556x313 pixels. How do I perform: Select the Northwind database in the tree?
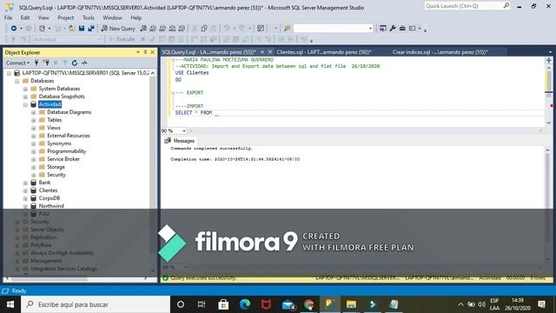51,206
